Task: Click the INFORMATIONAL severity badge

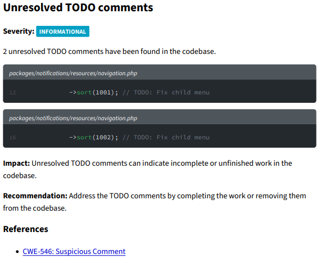Action: 62,31
